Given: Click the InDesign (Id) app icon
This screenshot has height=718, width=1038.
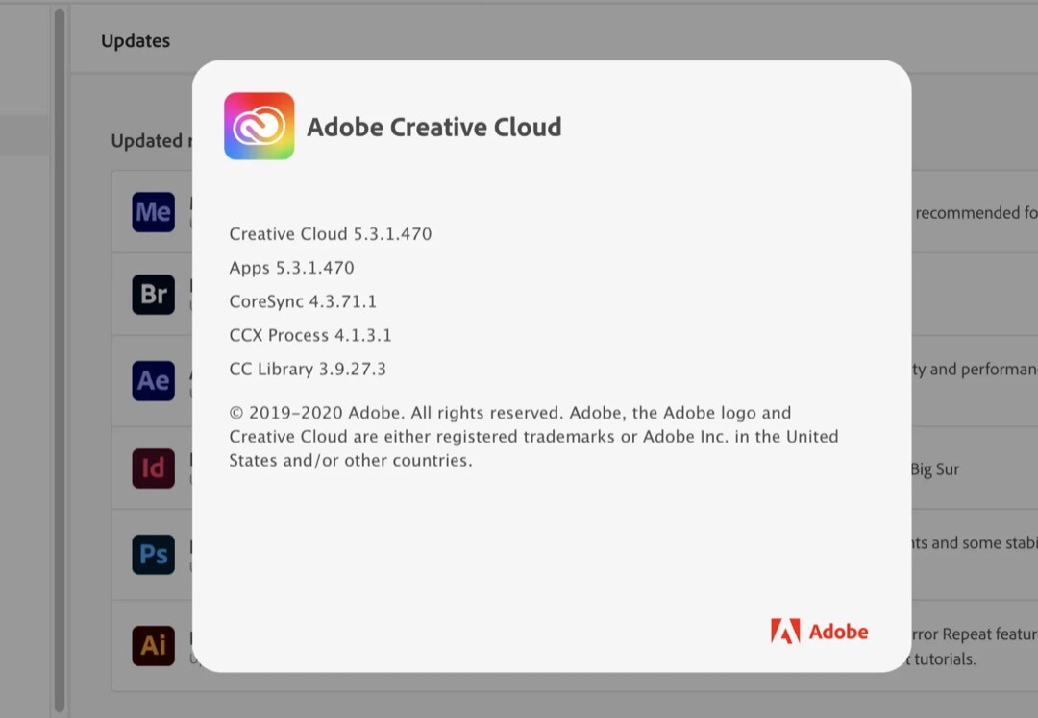Looking at the screenshot, I should pos(153,468).
